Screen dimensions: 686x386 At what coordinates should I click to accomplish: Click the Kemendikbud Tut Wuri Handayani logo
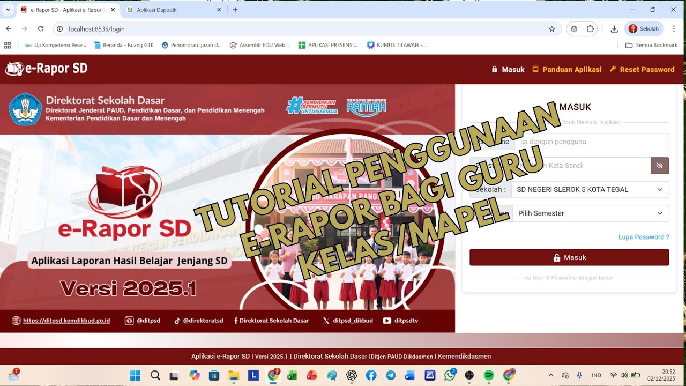coord(25,109)
